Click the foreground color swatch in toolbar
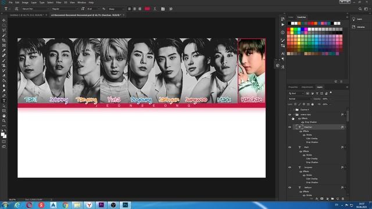The image size is (372, 209). coord(2,134)
